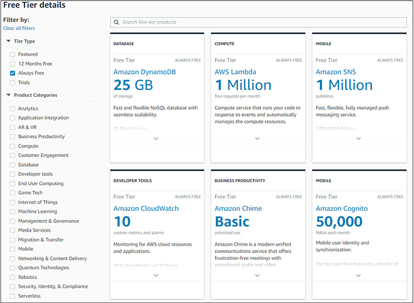Image resolution: width=414 pixels, height=303 pixels.
Task: Uncheck the Always Free checkbox
Action: [12, 73]
